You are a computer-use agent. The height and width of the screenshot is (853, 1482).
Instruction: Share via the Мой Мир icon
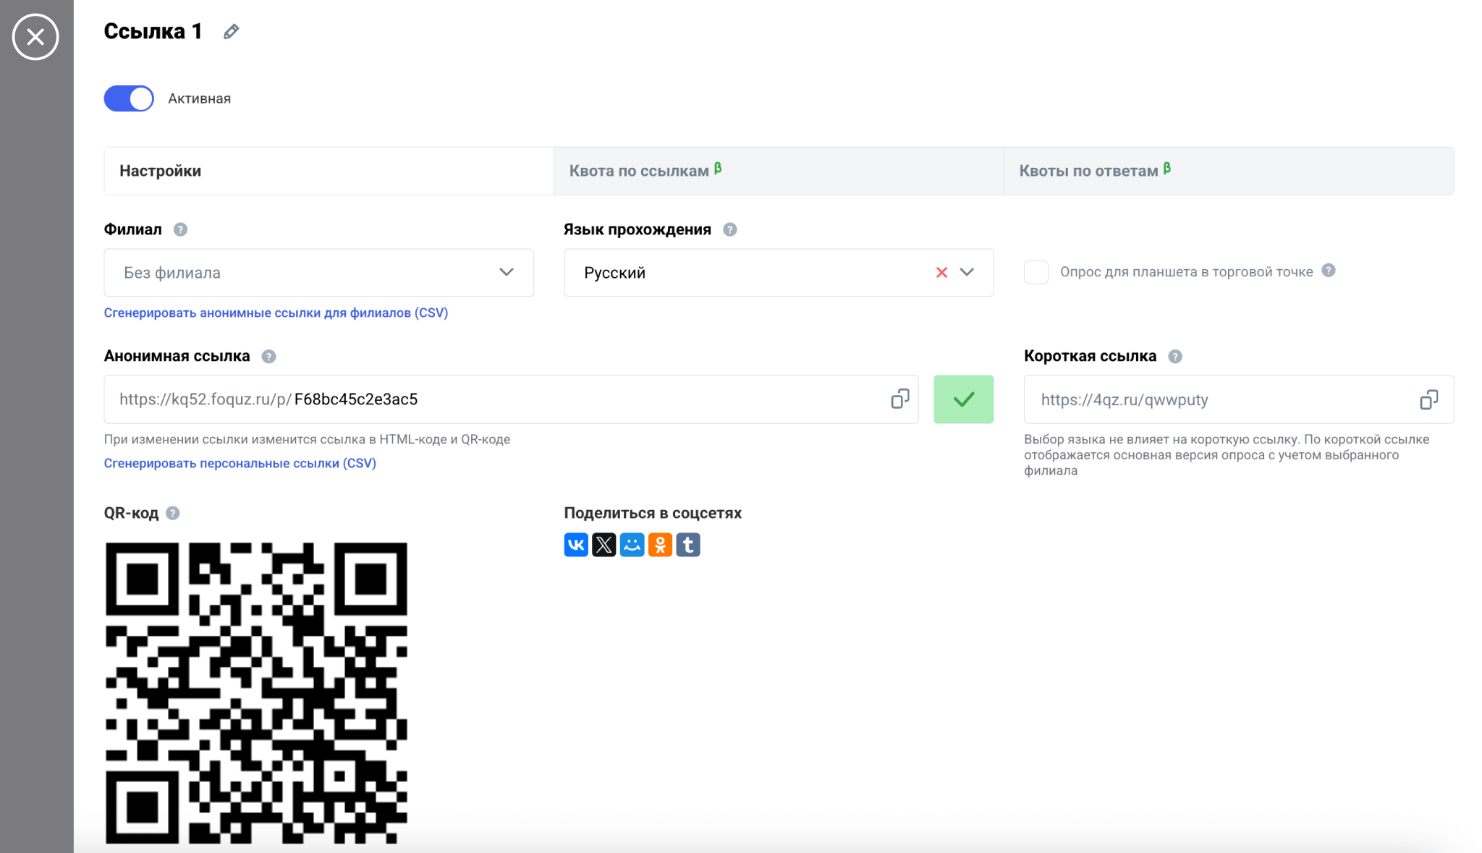tap(632, 545)
